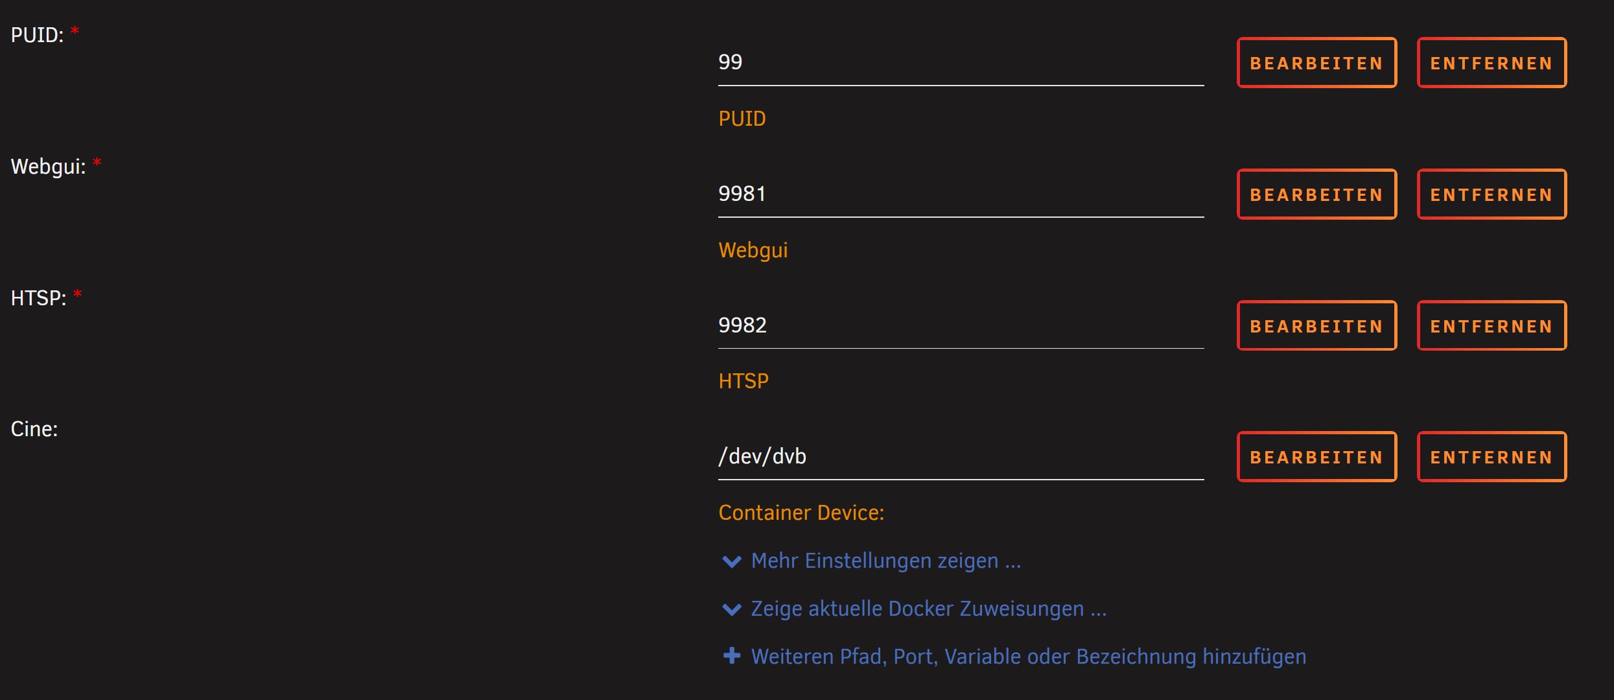Edit the HTSP port setting
Image resolution: width=1614 pixels, height=700 pixels.
point(1316,326)
